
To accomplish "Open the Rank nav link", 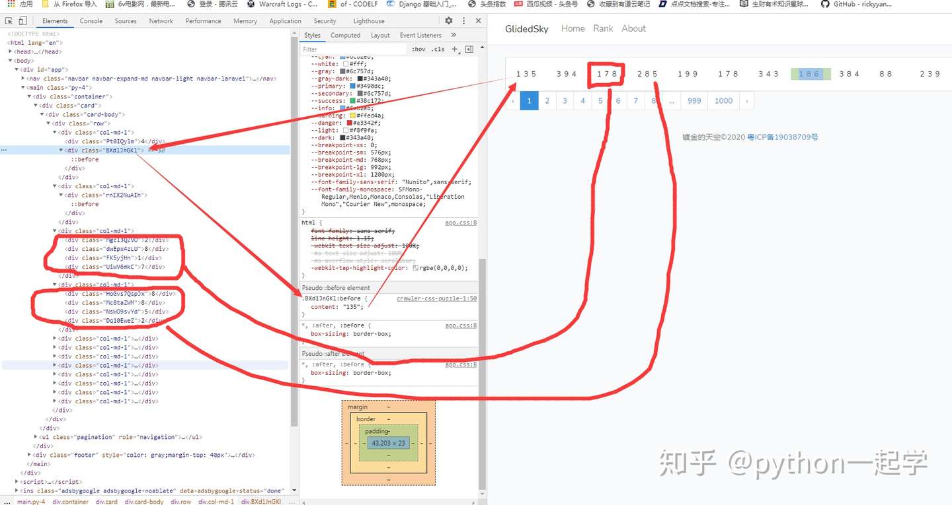I will tap(603, 28).
